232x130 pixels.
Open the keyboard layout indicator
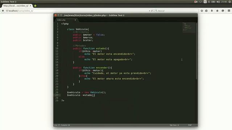click(205, 2)
